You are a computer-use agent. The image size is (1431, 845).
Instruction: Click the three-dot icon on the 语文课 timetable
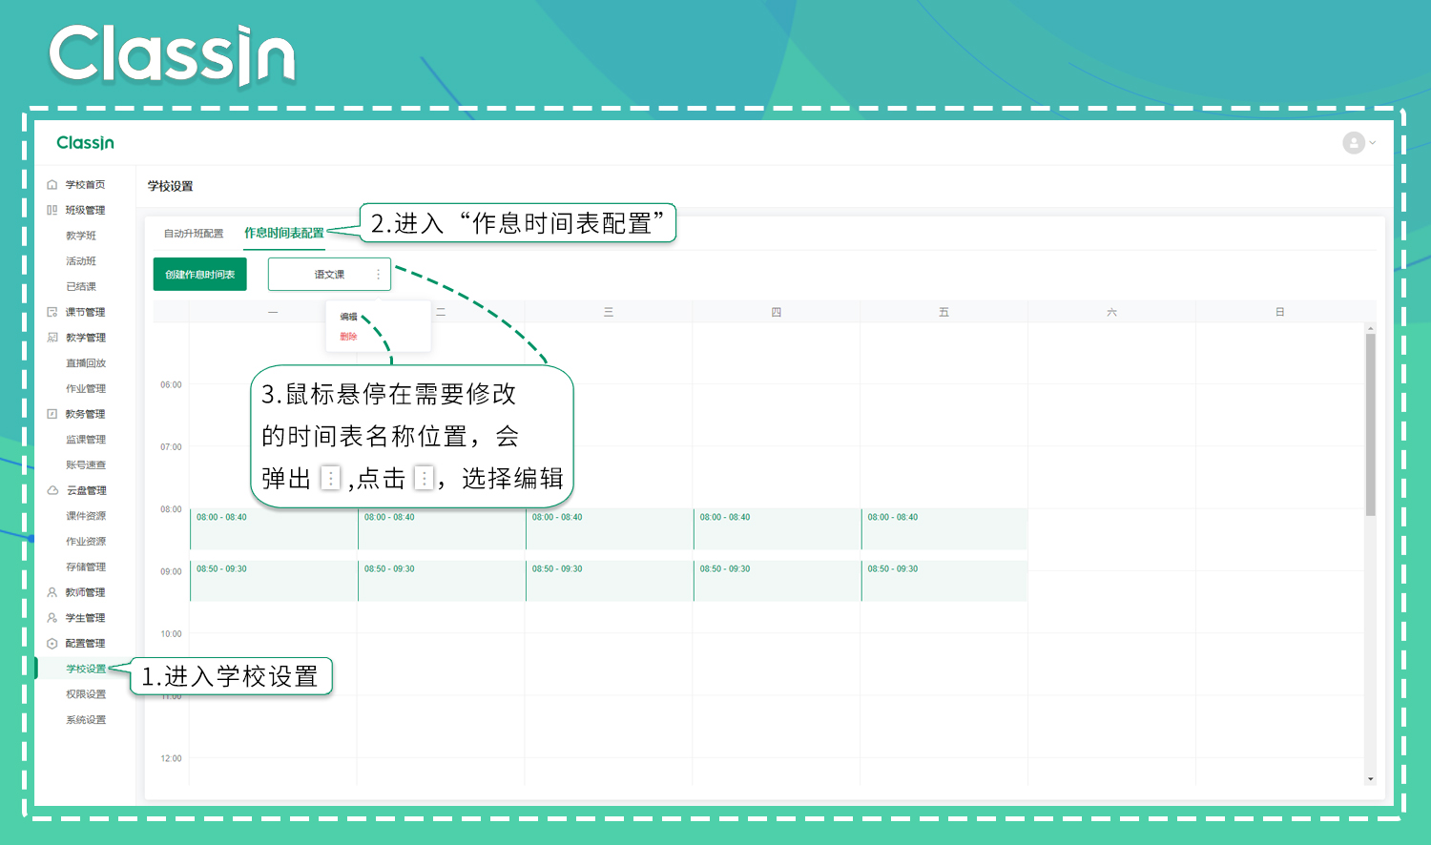(x=378, y=275)
